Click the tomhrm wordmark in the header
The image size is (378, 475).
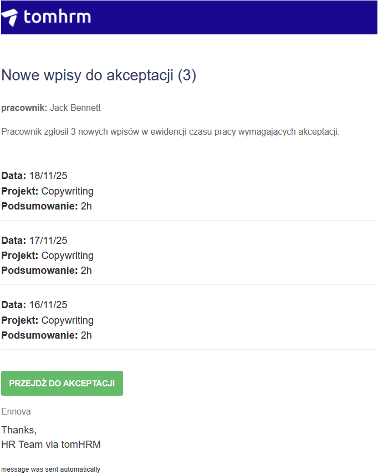pyautogui.click(x=57, y=17)
